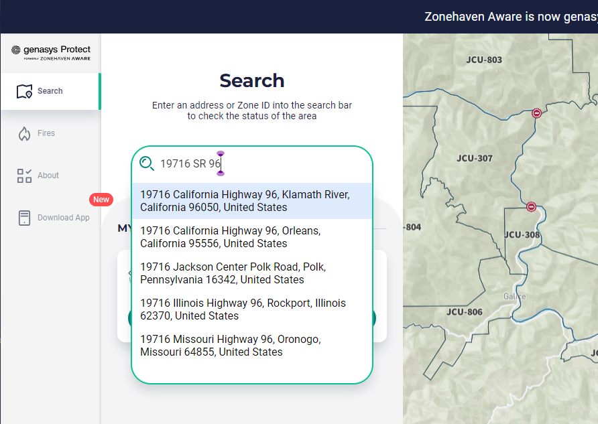This screenshot has width=598, height=424.
Task: Open the Search sidebar tab
Action: click(x=50, y=91)
